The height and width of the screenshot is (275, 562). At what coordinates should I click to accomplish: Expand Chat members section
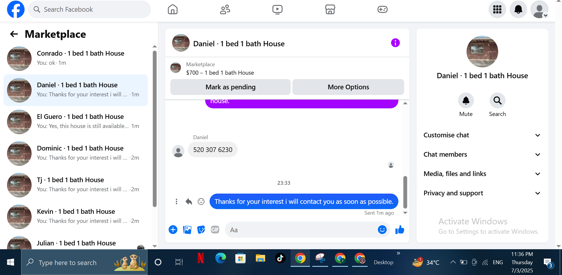tap(482, 154)
